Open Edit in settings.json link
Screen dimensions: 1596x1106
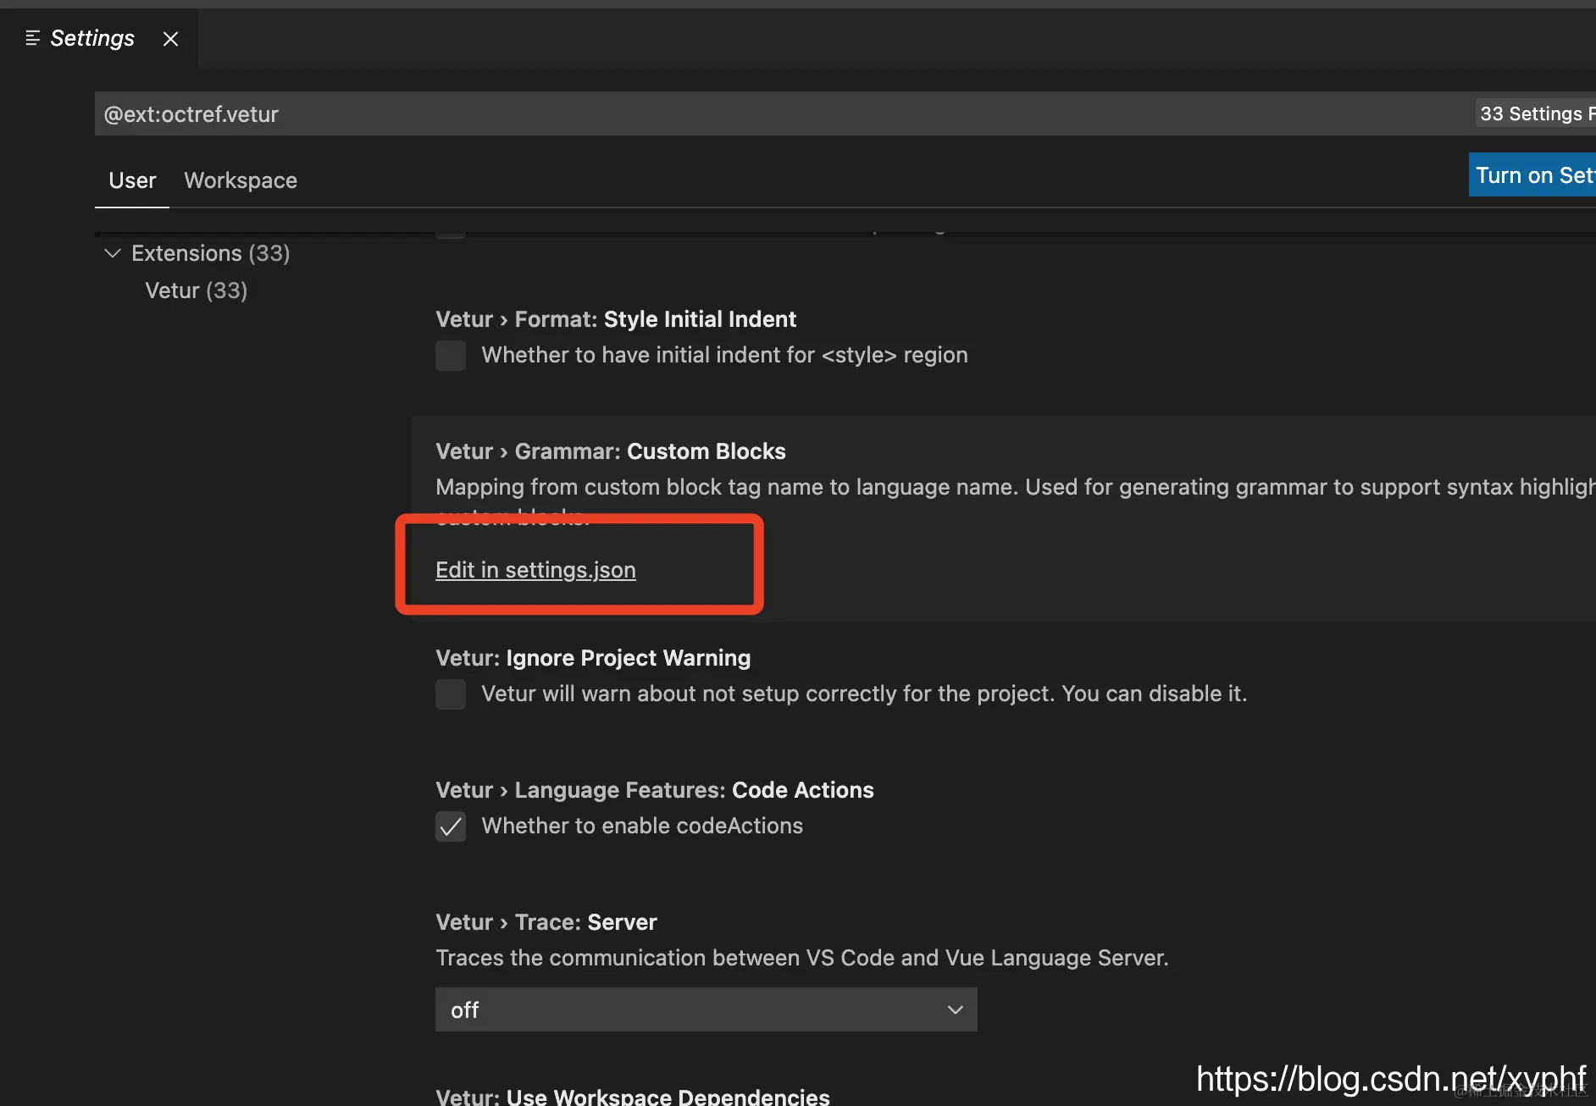click(535, 570)
